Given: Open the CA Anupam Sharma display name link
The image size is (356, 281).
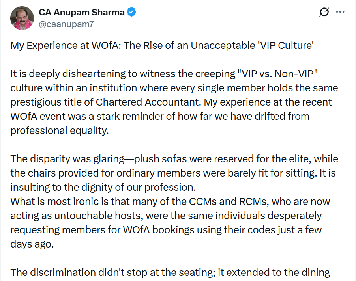Looking at the screenshot, I should coord(82,12).
